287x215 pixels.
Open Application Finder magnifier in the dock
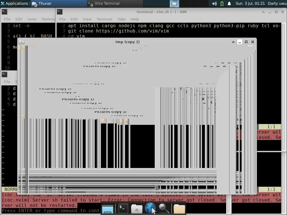[x=164, y=208]
